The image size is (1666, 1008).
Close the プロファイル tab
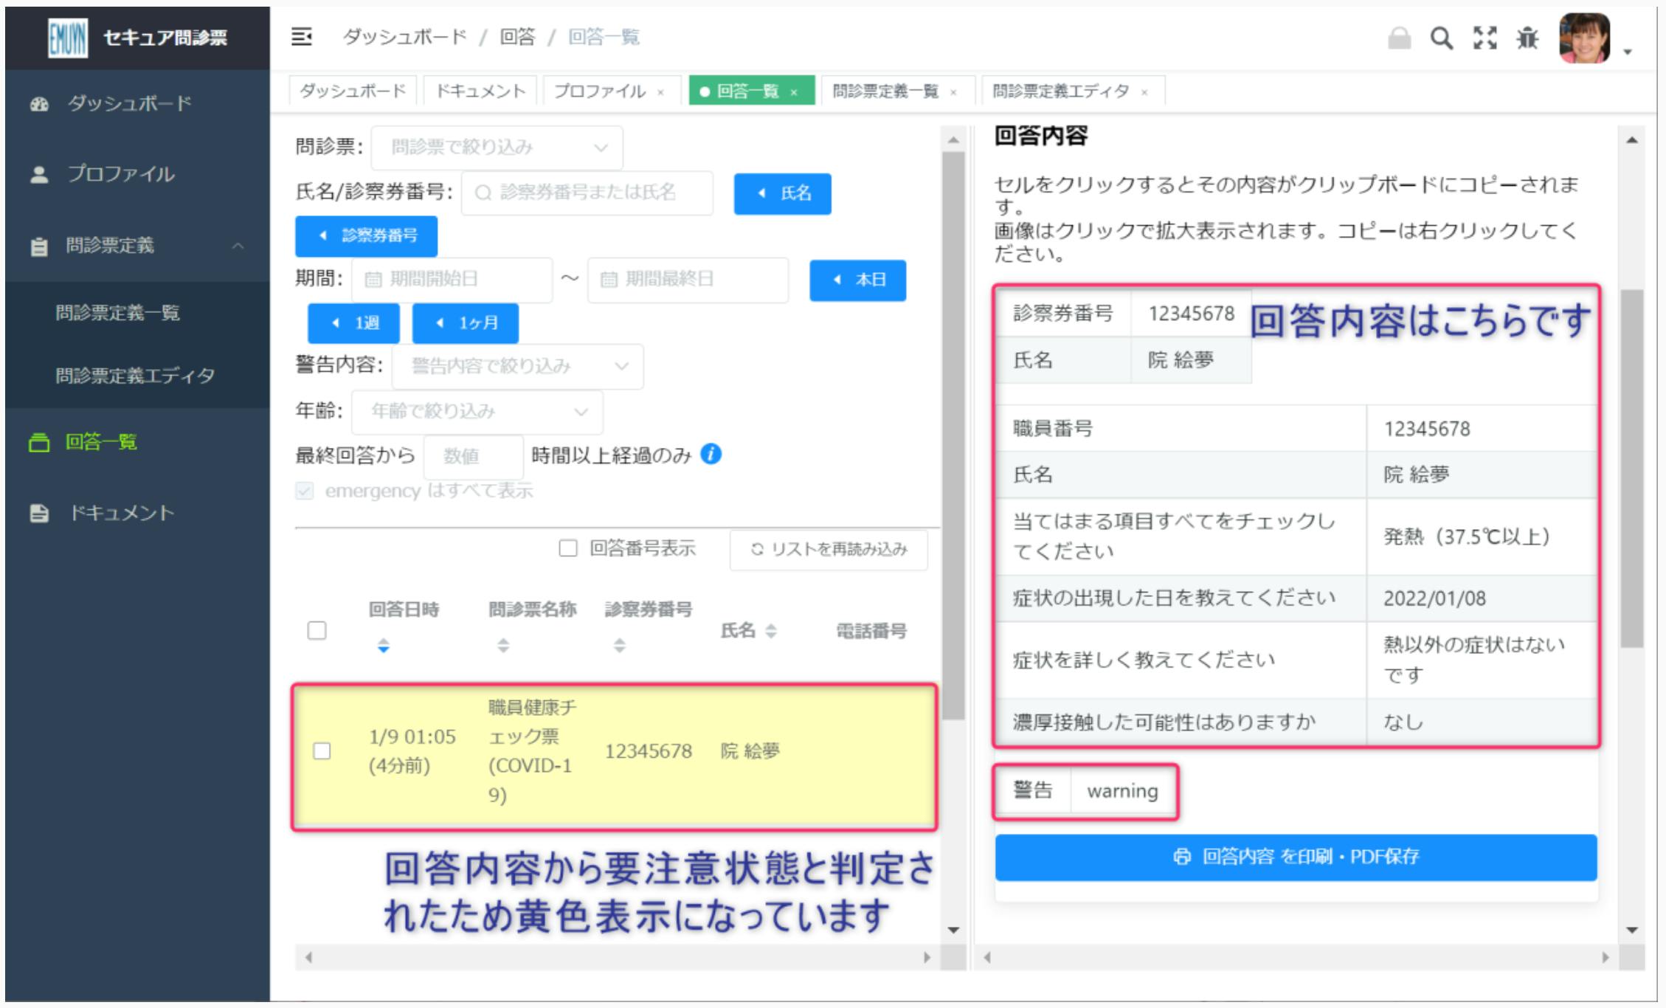pyautogui.click(x=661, y=92)
